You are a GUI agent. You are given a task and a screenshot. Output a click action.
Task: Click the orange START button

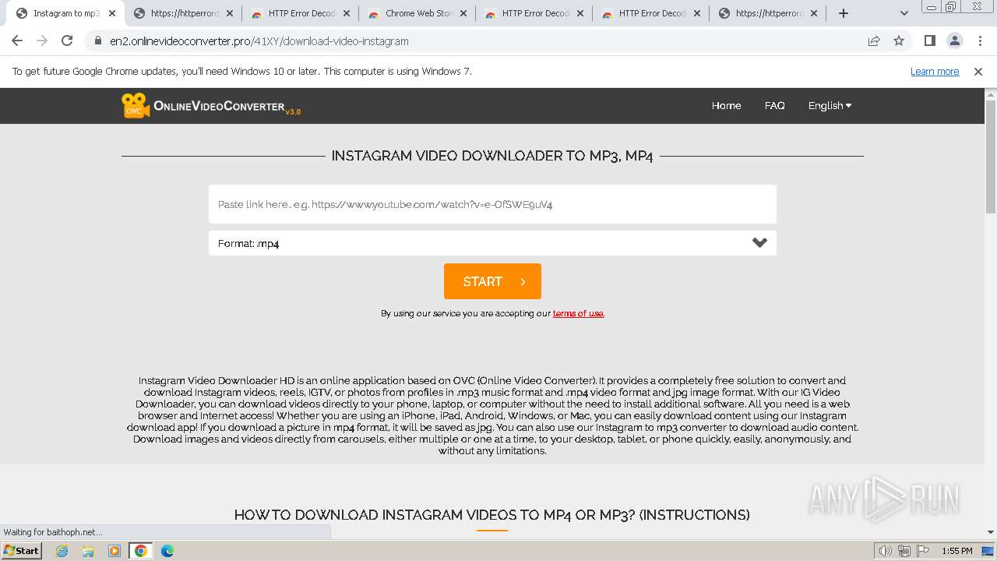pos(492,281)
